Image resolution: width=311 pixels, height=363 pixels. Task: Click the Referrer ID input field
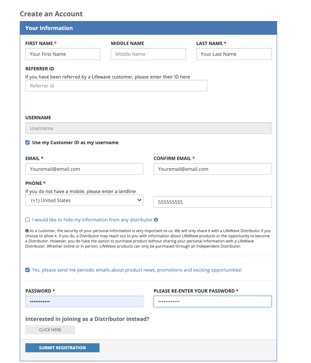(x=116, y=86)
